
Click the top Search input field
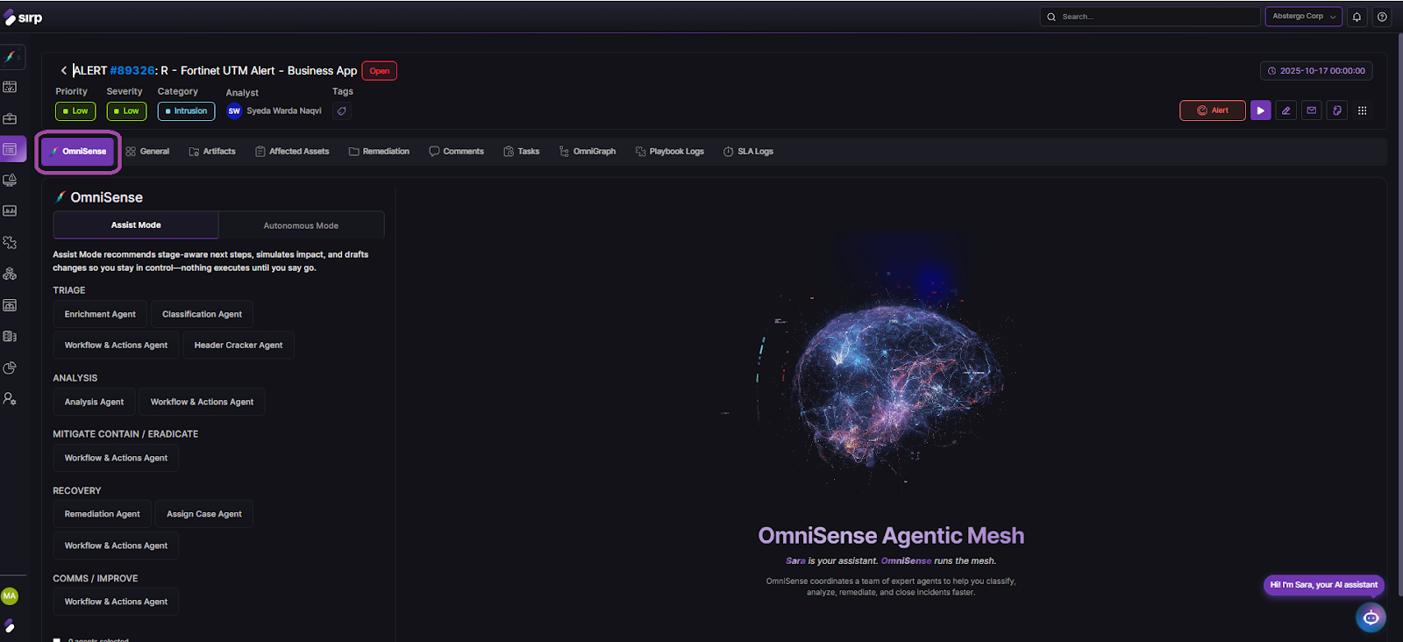(1149, 17)
